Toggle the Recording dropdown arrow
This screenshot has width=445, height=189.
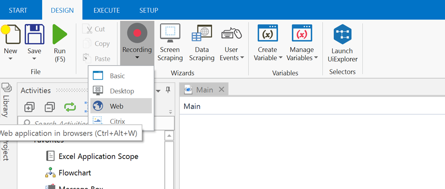[x=137, y=58]
